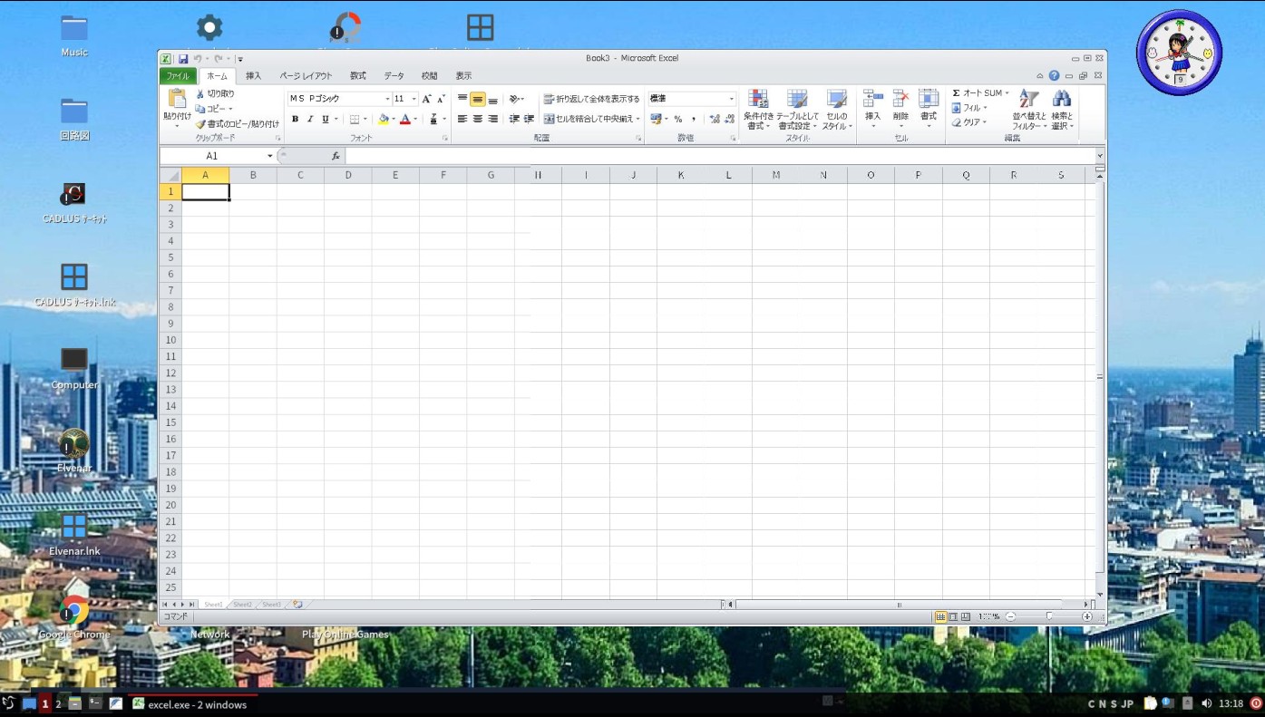Click the AutoSum (オート SUM) icon
Viewport: 1265px width, 717px height.
point(977,92)
